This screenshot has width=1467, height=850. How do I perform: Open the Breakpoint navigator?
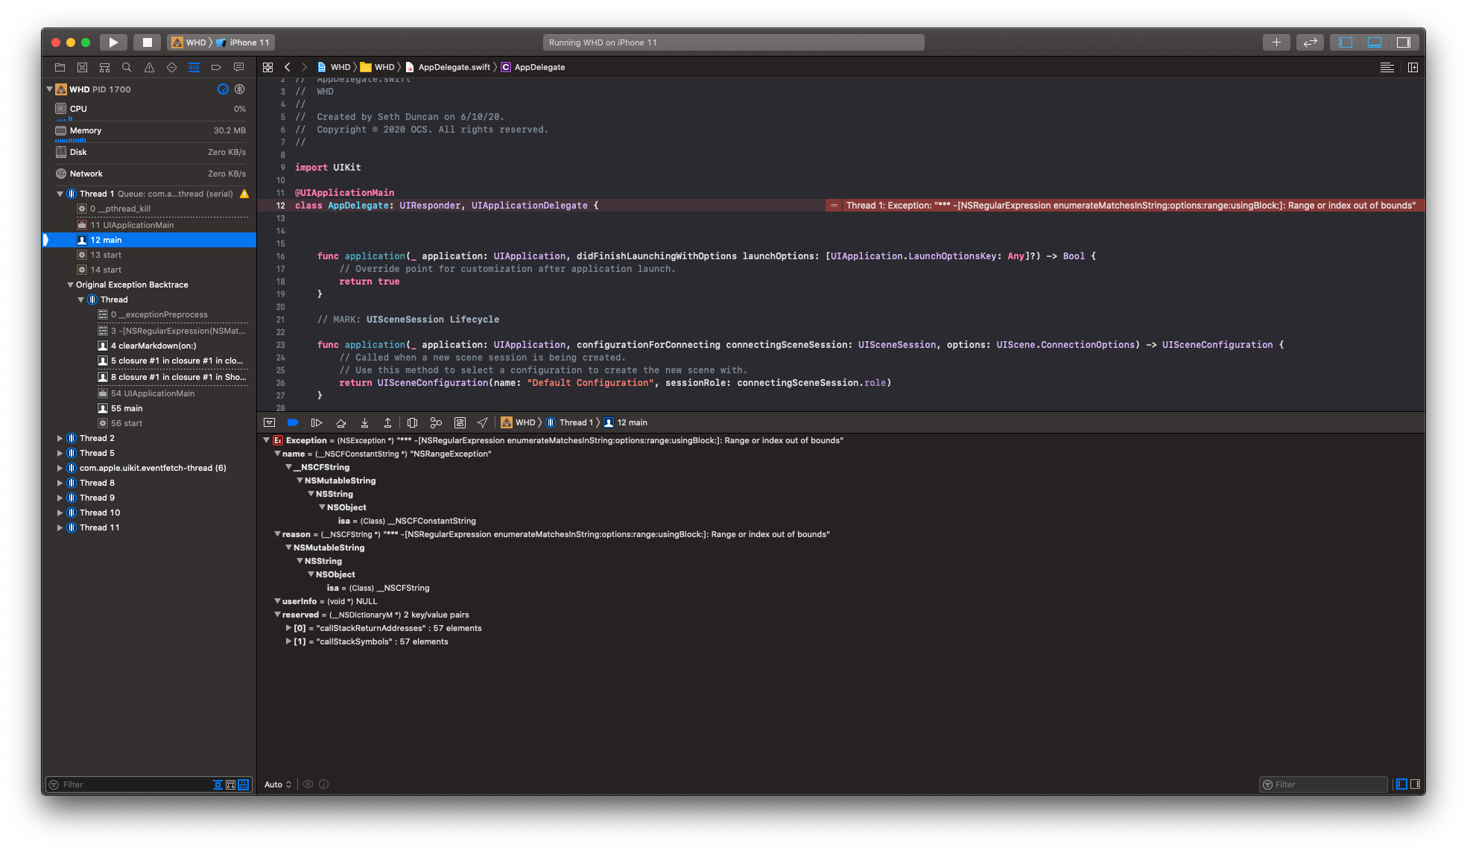tap(216, 67)
